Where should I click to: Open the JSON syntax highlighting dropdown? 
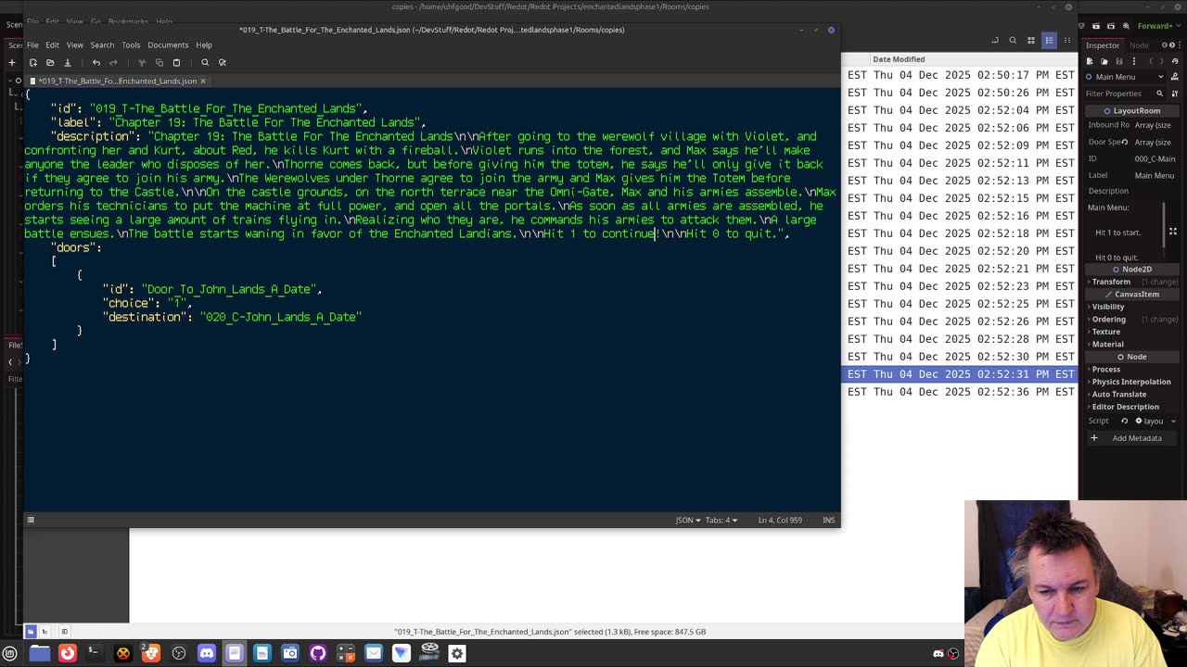pos(687,520)
